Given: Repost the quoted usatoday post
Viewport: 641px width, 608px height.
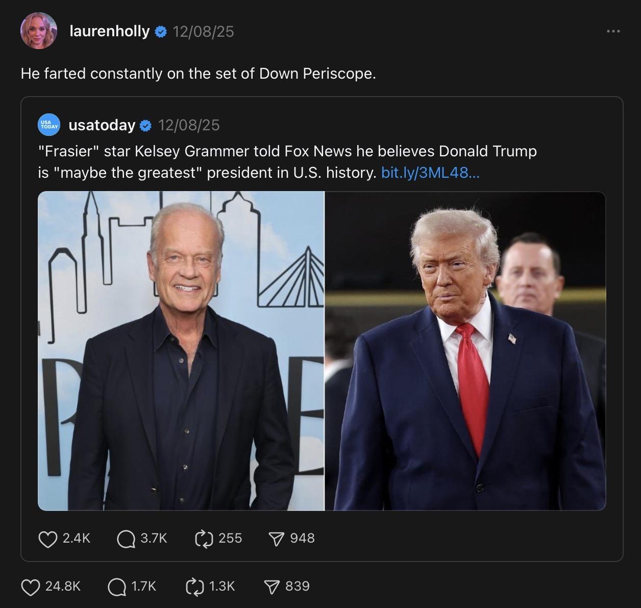Looking at the screenshot, I should [x=204, y=539].
